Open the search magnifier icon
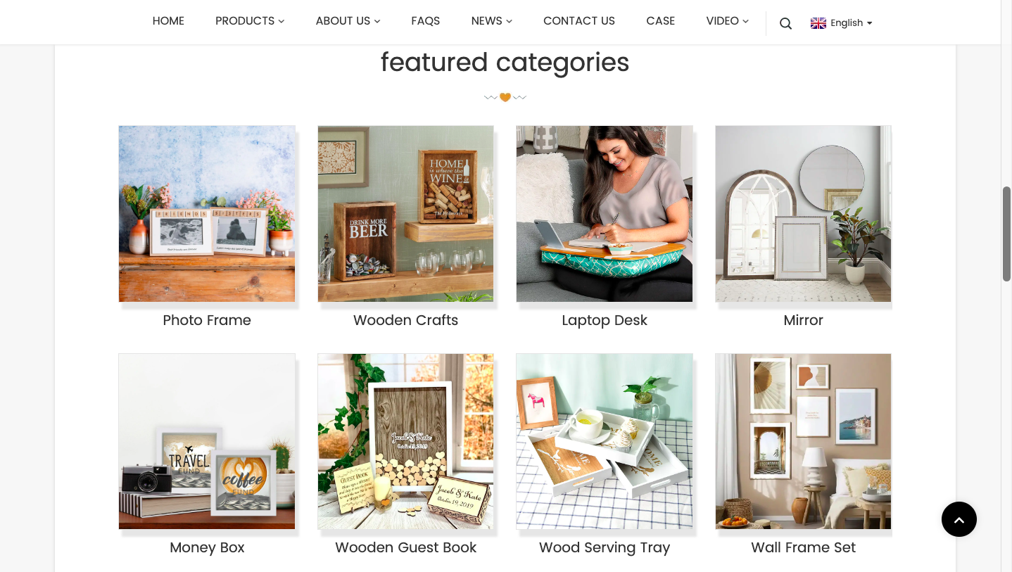This screenshot has height=572, width=1012. 786,23
